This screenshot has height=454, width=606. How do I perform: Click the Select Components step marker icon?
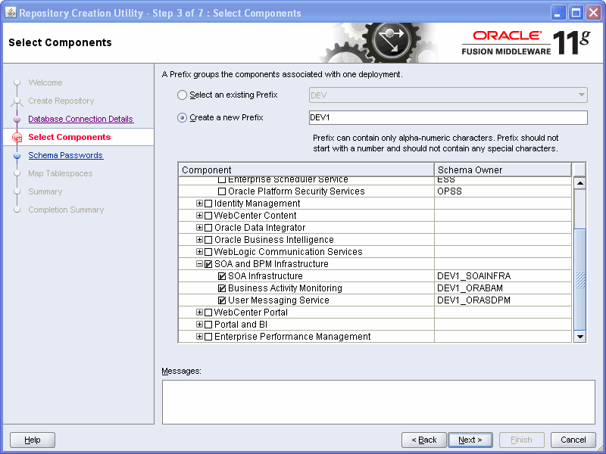tap(17, 138)
